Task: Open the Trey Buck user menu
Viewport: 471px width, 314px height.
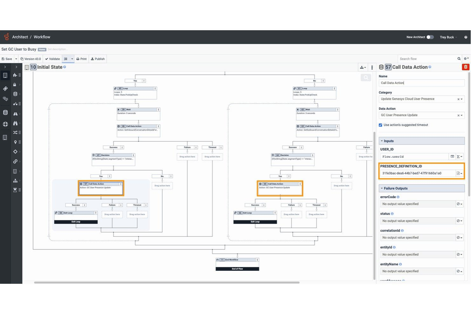Action: 448,37
